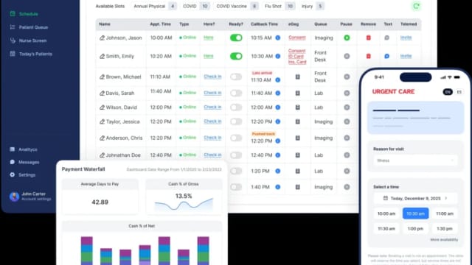Click edit pencil for Brown, Michael

[102, 77]
